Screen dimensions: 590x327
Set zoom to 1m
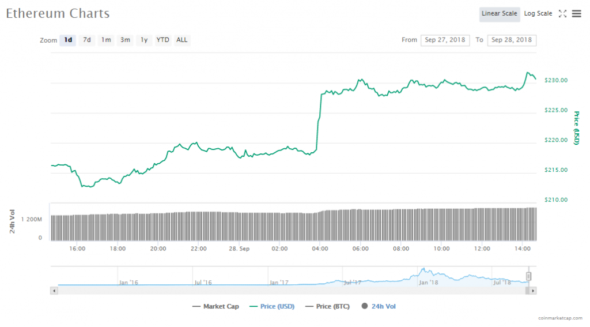pyautogui.click(x=106, y=40)
